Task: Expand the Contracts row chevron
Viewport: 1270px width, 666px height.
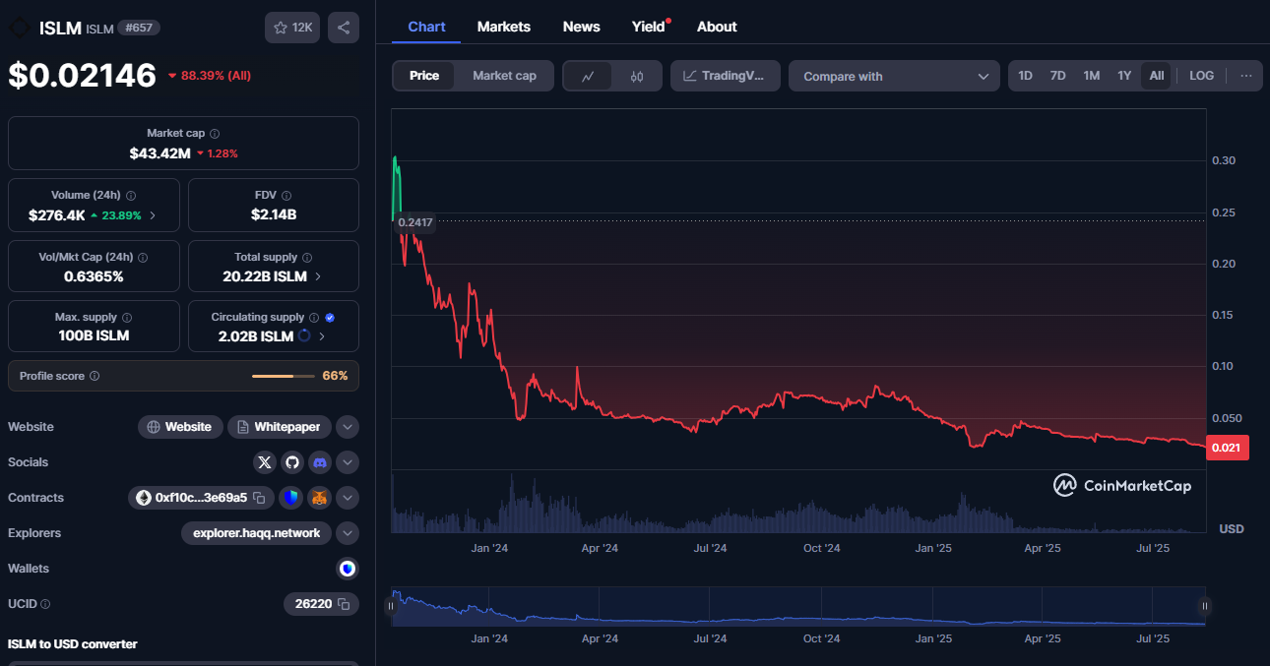Action: (x=348, y=498)
